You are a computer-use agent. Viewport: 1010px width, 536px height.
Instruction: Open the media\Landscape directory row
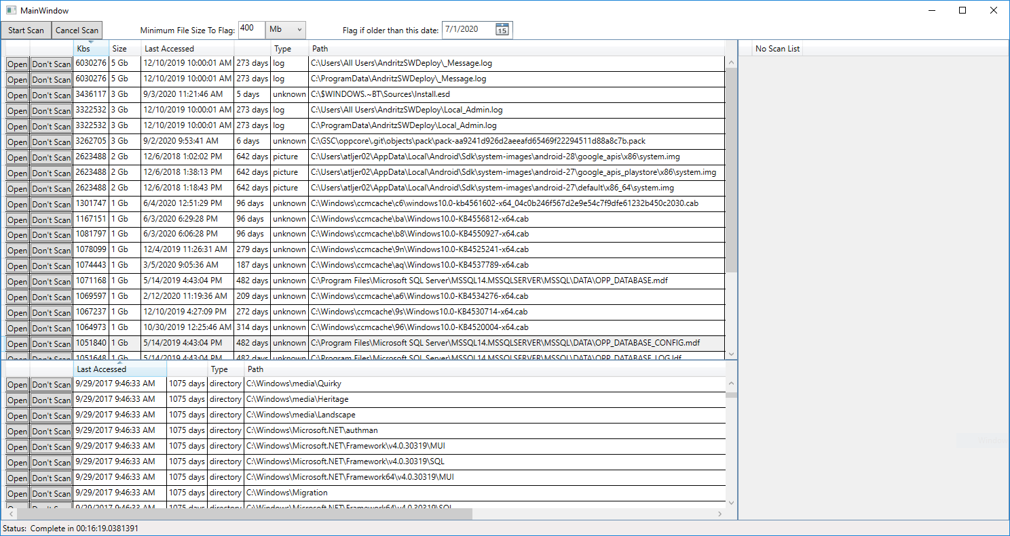tap(18, 415)
